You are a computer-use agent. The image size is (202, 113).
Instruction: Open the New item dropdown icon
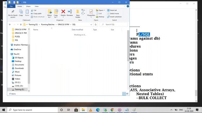click(x=83, y=10)
